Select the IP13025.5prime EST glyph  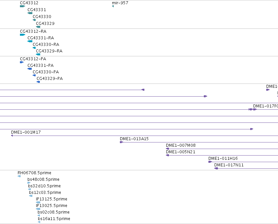pyautogui.click(x=38, y=209)
